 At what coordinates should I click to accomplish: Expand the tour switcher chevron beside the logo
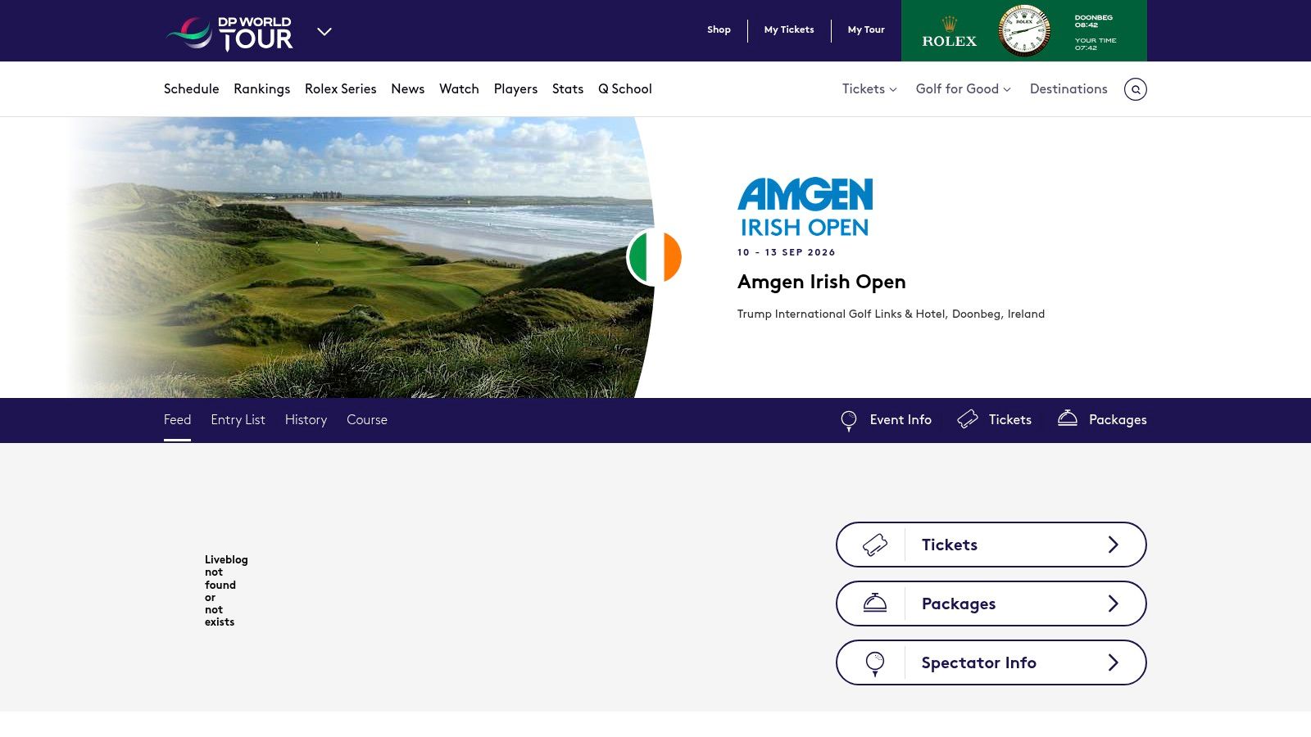pyautogui.click(x=324, y=31)
